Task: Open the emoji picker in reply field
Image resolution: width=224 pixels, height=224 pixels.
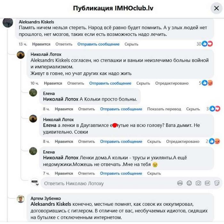Action: [189, 183]
